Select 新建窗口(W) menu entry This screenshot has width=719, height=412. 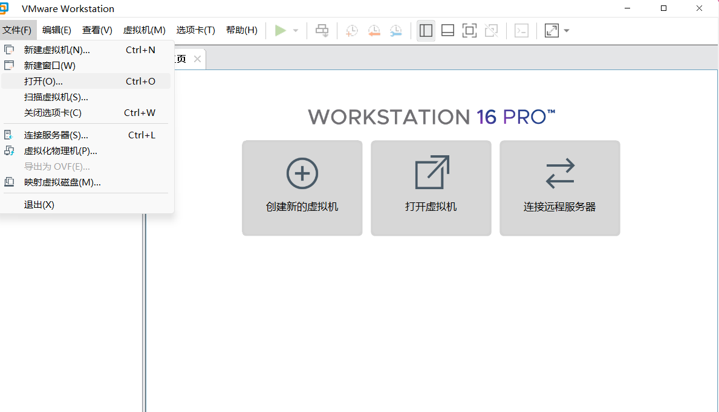(86, 65)
